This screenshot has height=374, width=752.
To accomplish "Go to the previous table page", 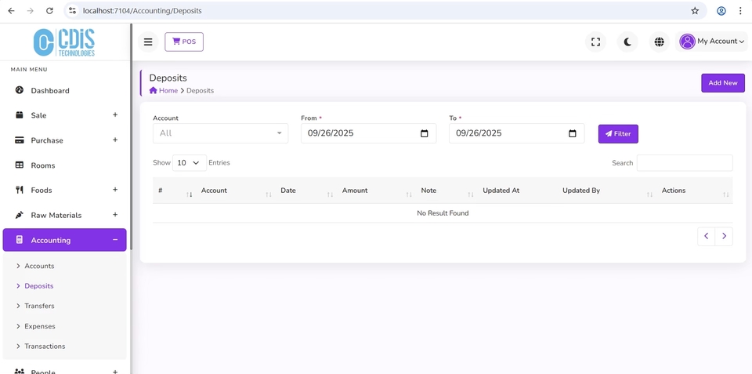I will coord(706,236).
